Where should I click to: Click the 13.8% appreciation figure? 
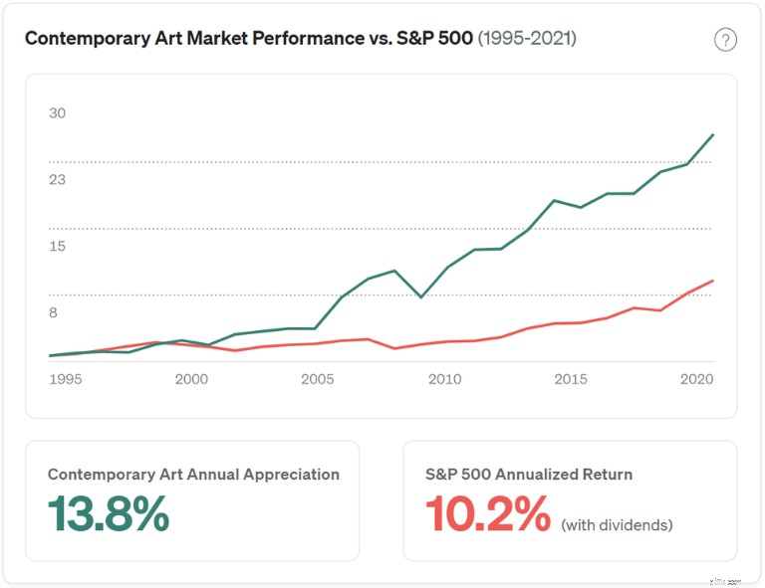109,513
